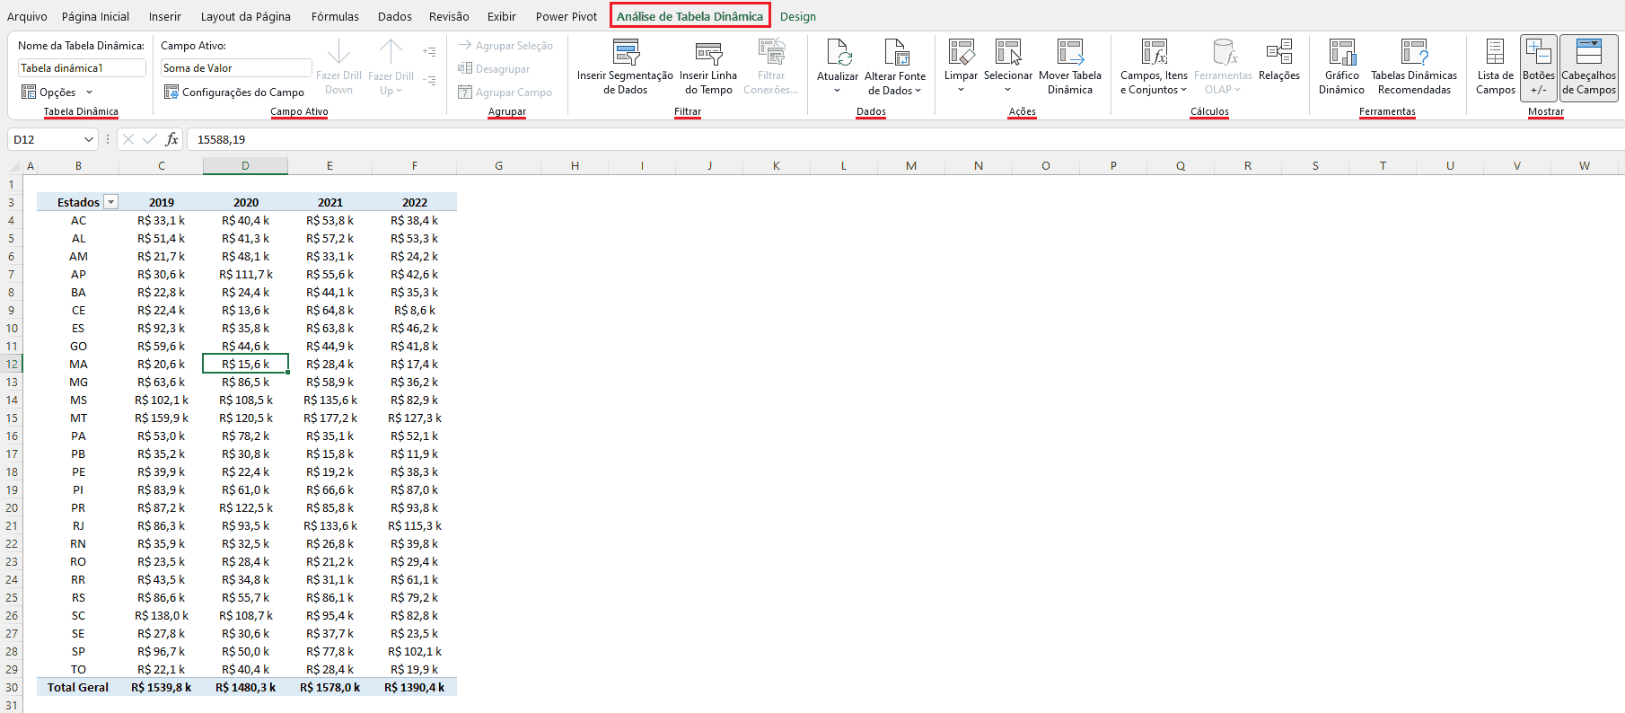Screen dimensions: 1625x713
Task: Open the Página Inicial tab
Action: pos(95,16)
